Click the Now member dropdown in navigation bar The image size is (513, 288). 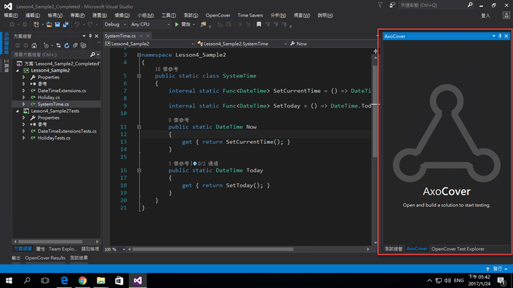coord(333,44)
